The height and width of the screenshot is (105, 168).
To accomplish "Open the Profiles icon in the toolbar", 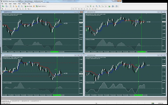I will pos(6,6).
